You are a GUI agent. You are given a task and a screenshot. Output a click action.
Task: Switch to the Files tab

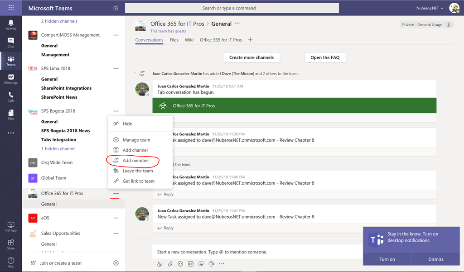(174, 40)
